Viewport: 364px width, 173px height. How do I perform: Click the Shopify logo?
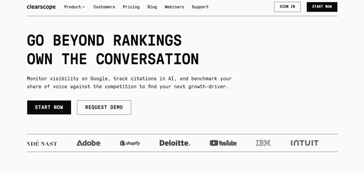(x=130, y=143)
